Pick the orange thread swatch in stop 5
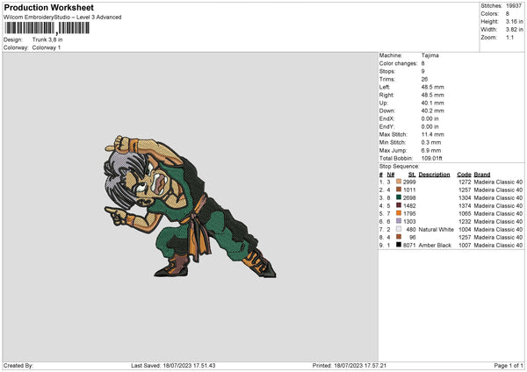The height and width of the screenshot is (372, 527). tap(400, 213)
